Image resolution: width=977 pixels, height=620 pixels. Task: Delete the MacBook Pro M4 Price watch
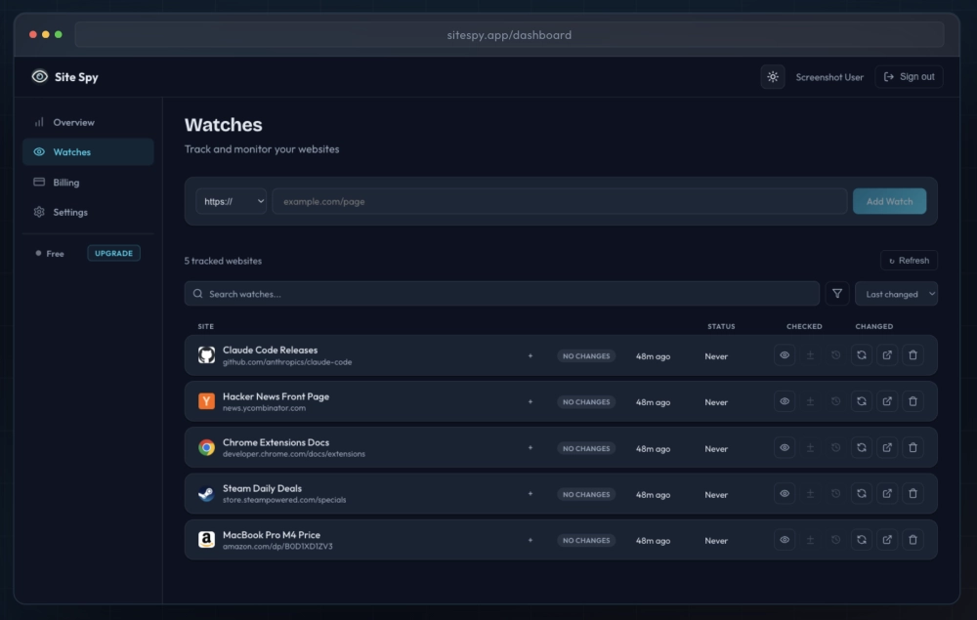(913, 540)
